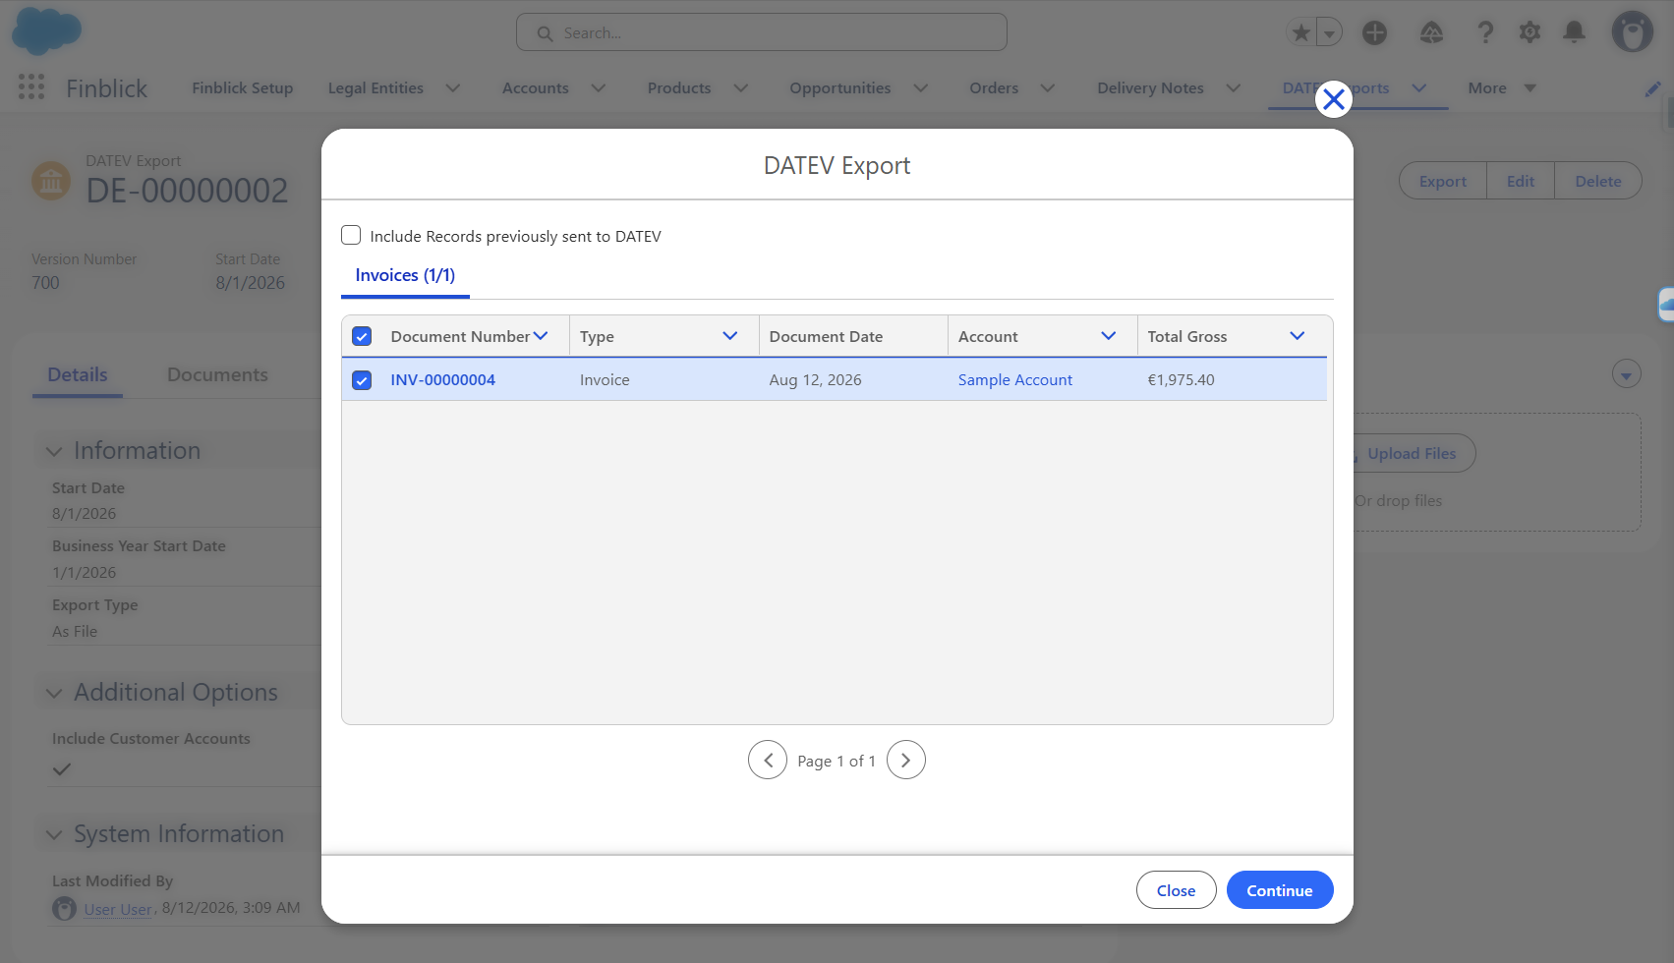Open Document Number column sort menu
This screenshot has width=1674, height=963.
click(541, 336)
